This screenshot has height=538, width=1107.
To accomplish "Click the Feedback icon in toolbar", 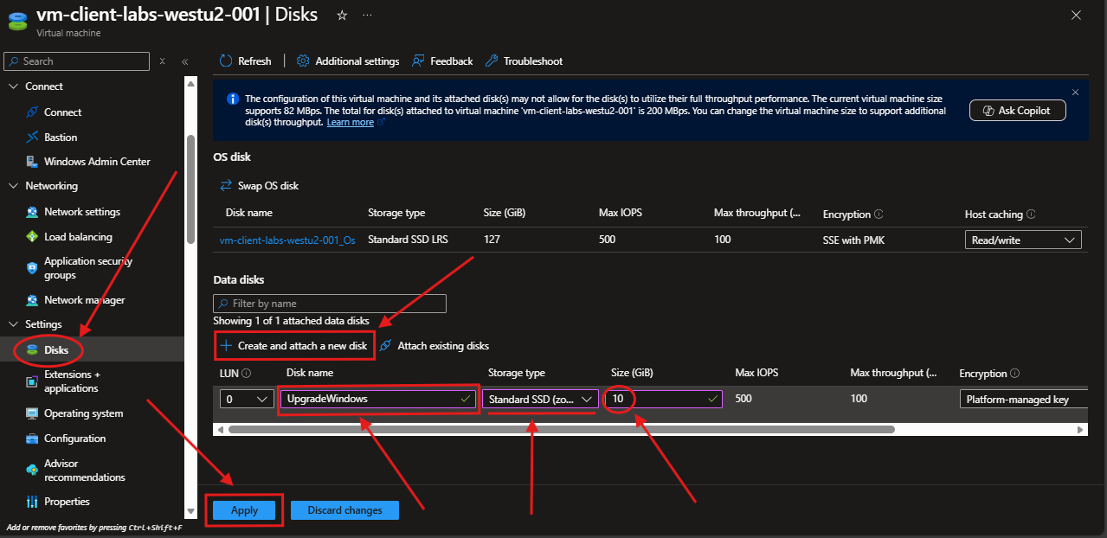I will tap(418, 61).
